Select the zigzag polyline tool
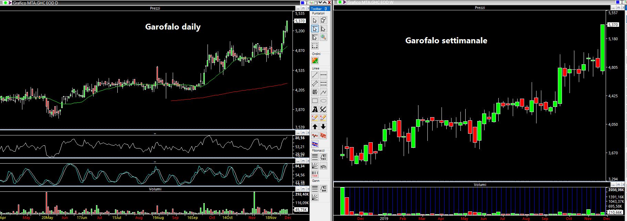 323,92
